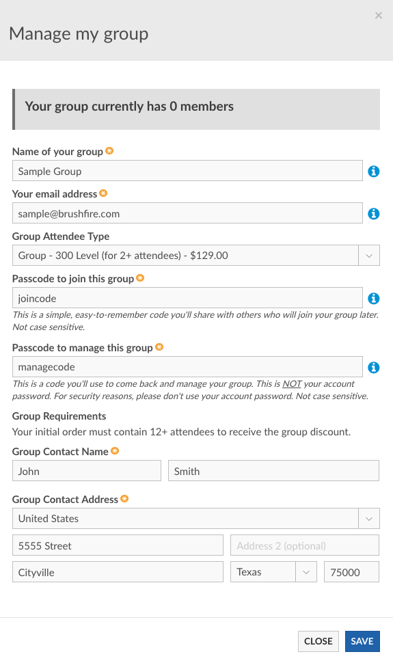Image resolution: width=393 pixels, height=665 pixels.
Task: Show info for manage passcode field
Action: (373, 367)
